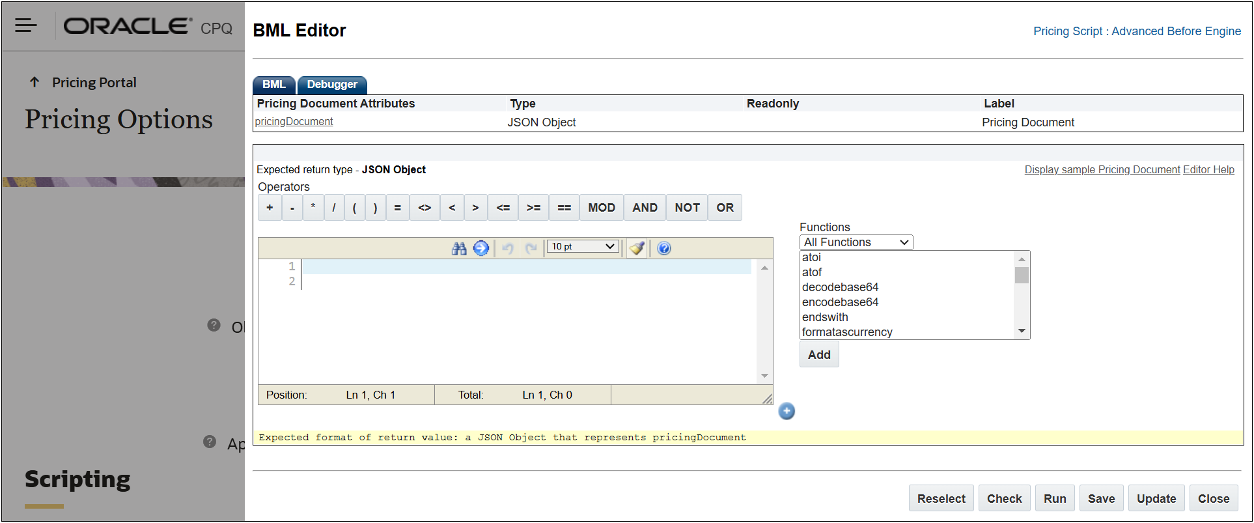Image resolution: width=1254 pixels, height=523 pixels.
Task: Insert the NOT operator
Action: [x=687, y=208]
